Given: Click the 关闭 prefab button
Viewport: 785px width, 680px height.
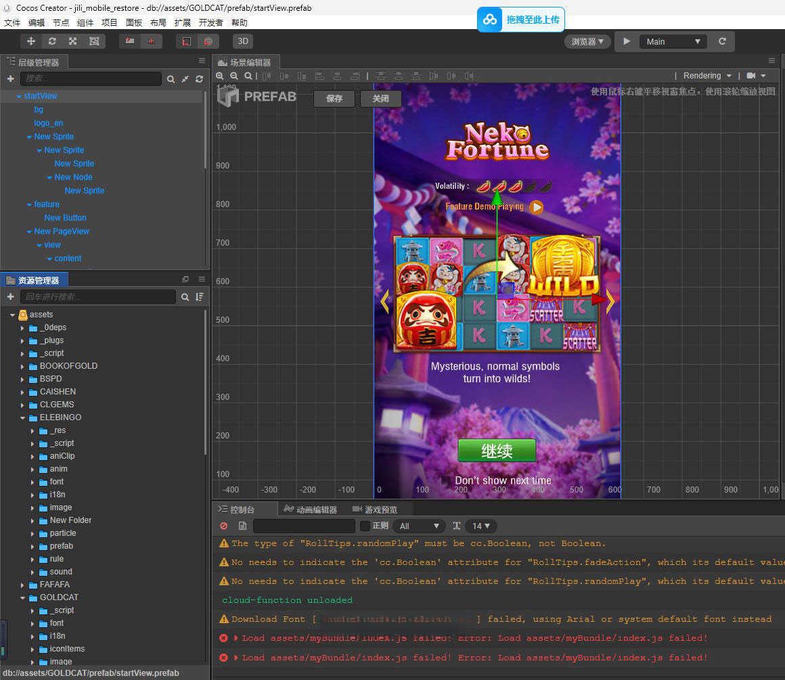Looking at the screenshot, I should click(x=380, y=98).
